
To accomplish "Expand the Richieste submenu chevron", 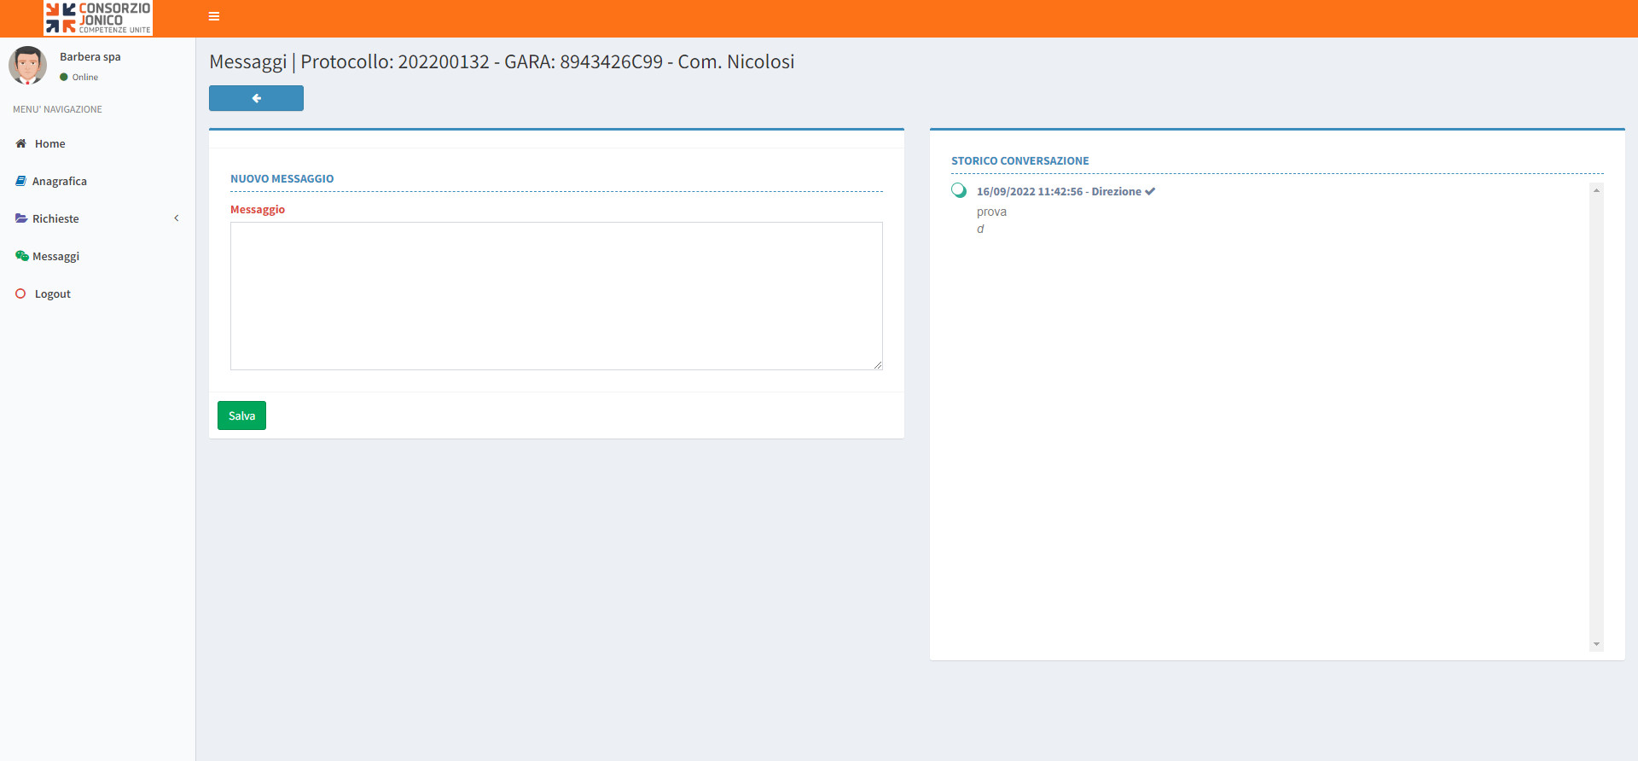I will pyautogui.click(x=177, y=218).
